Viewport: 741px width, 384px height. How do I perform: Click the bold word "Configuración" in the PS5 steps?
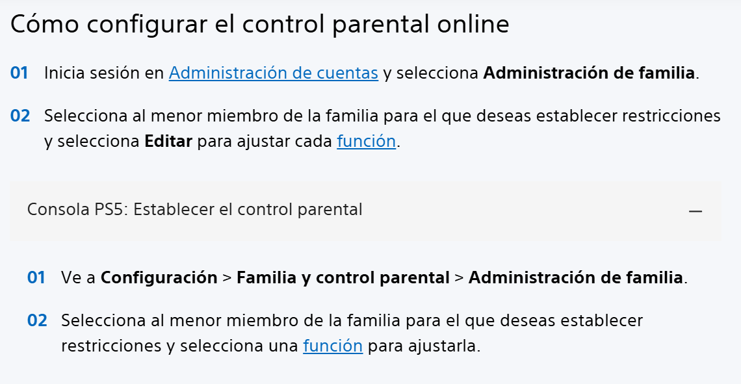tap(159, 277)
